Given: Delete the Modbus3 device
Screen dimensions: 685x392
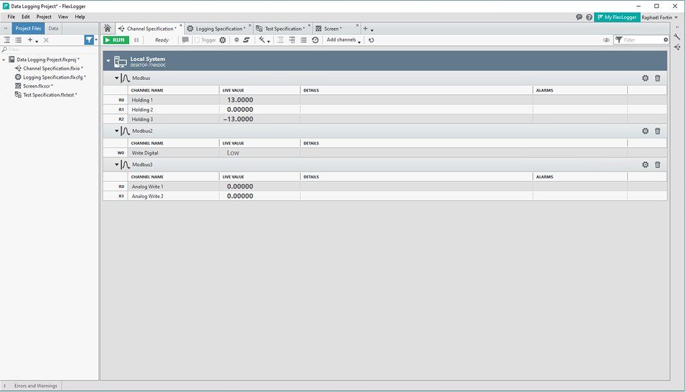Looking at the screenshot, I should (657, 164).
